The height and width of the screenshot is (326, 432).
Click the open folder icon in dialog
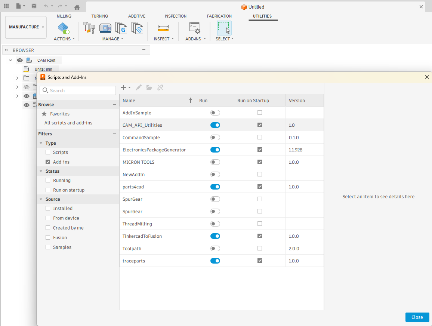point(149,87)
